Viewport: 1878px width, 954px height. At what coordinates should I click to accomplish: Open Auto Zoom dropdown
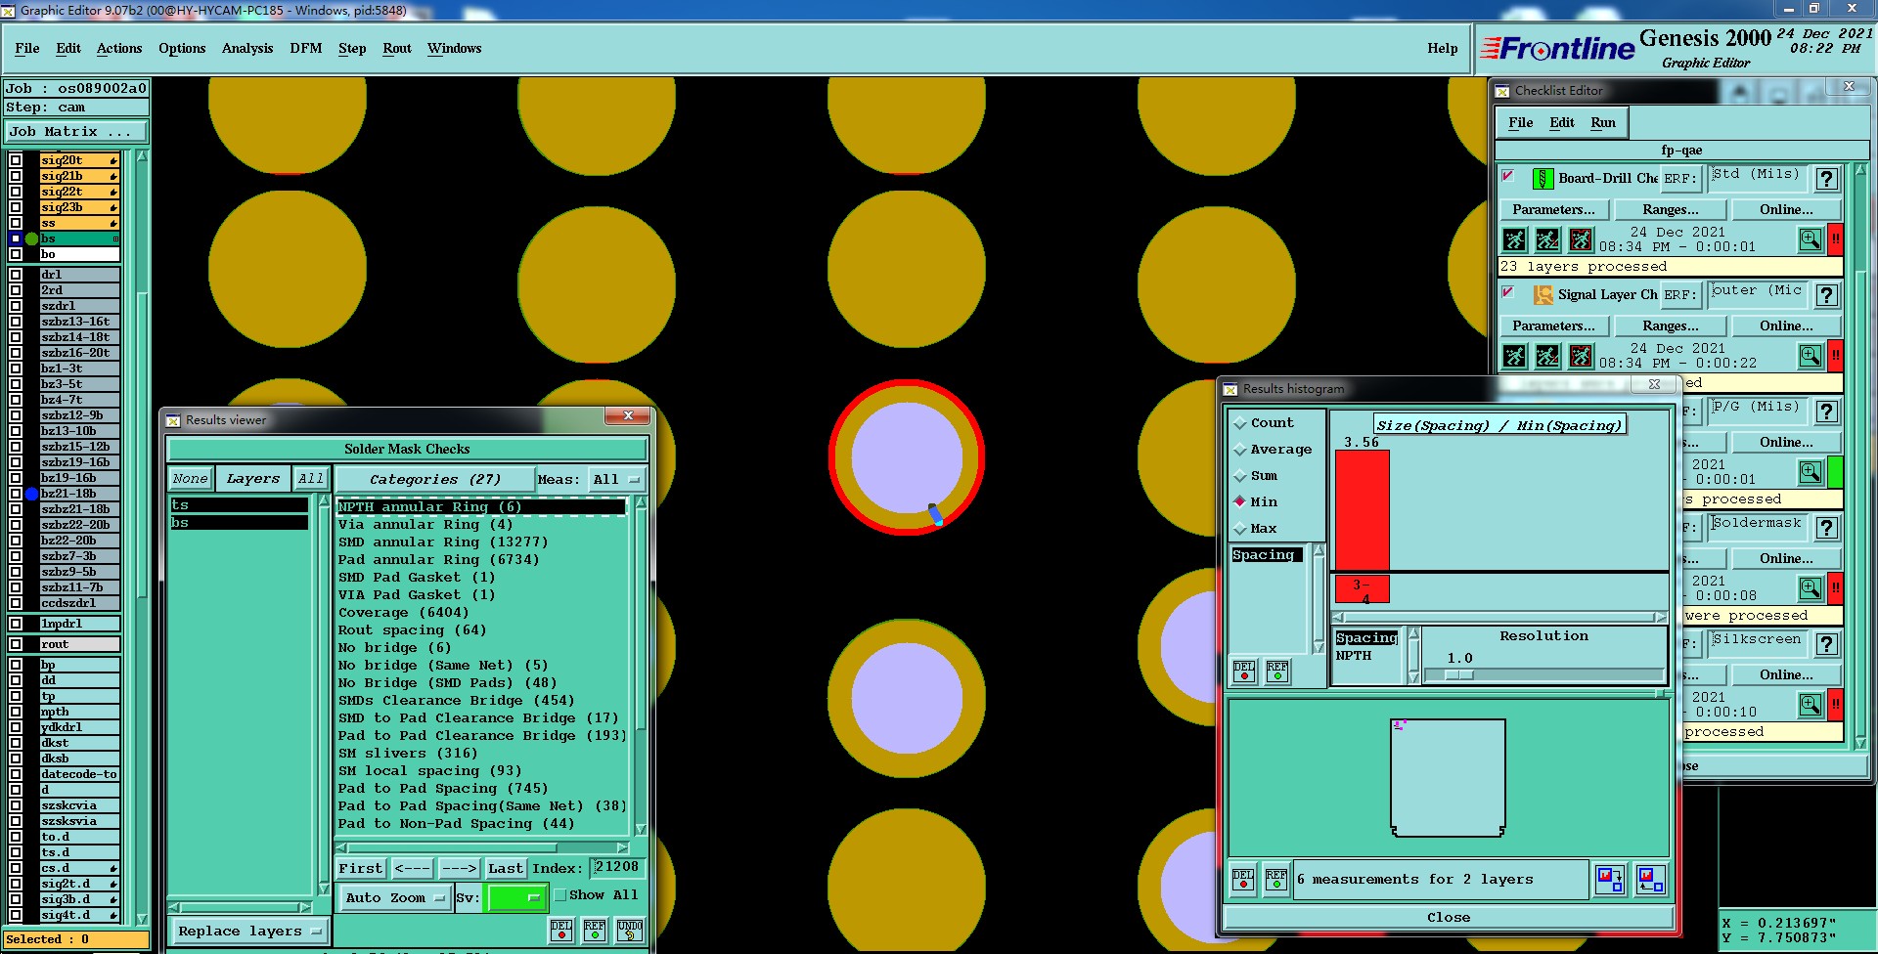(394, 897)
